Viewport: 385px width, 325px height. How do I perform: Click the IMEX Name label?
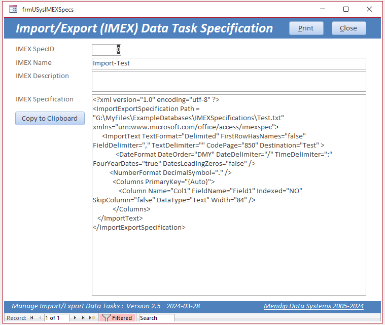click(x=33, y=62)
